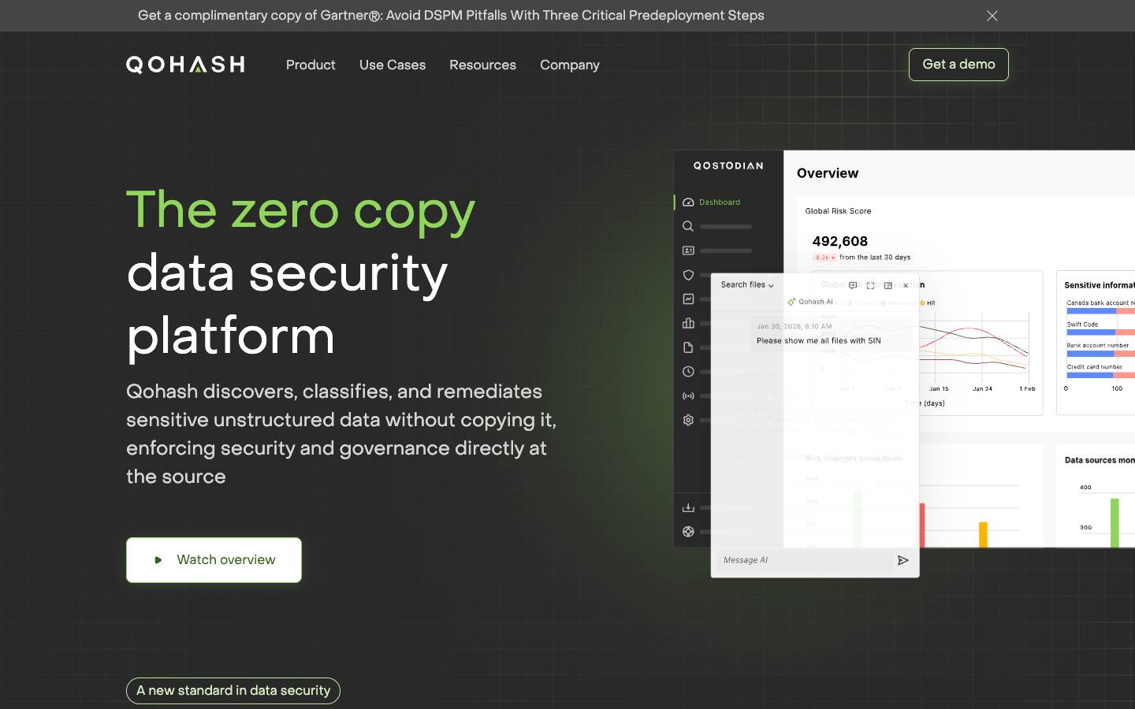Click the 'Swift Code' chart label
Image resolution: width=1135 pixels, height=709 pixels.
pos(1082,325)
